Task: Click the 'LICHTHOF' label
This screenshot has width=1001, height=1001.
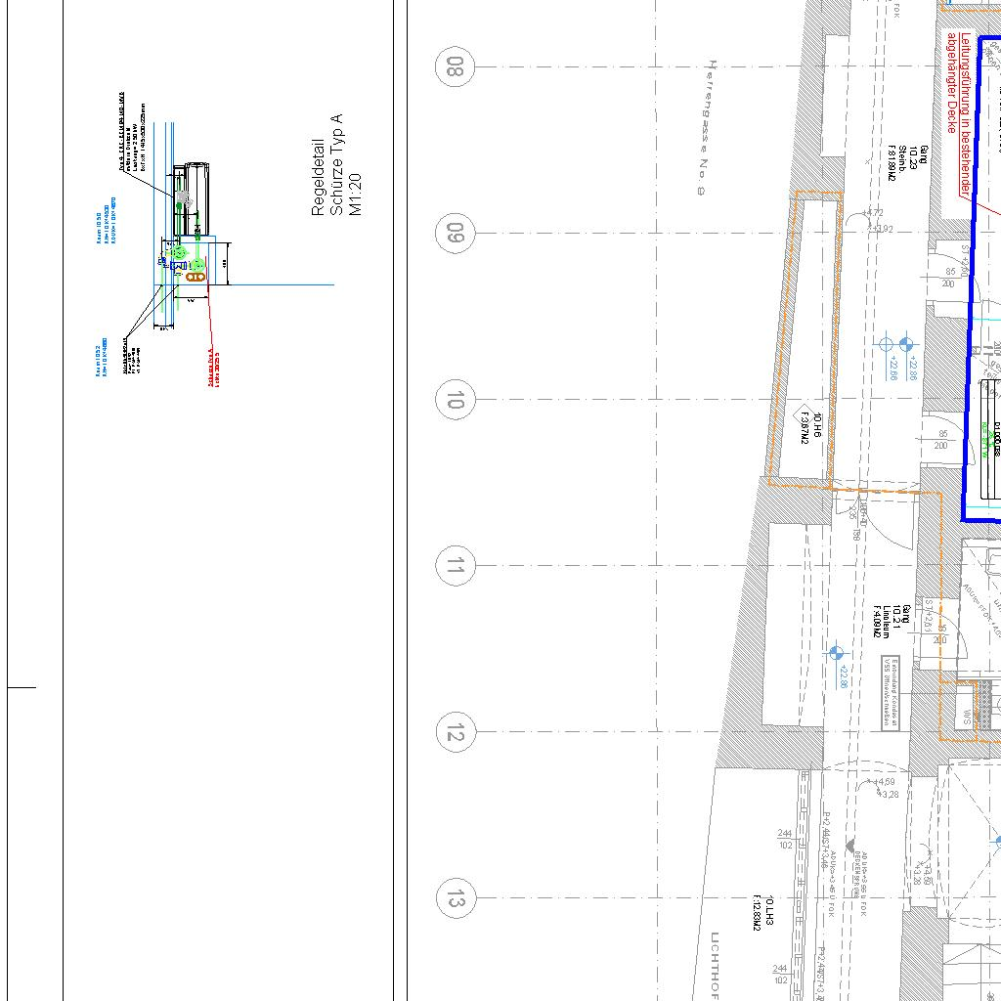Action: coord(714,966)
